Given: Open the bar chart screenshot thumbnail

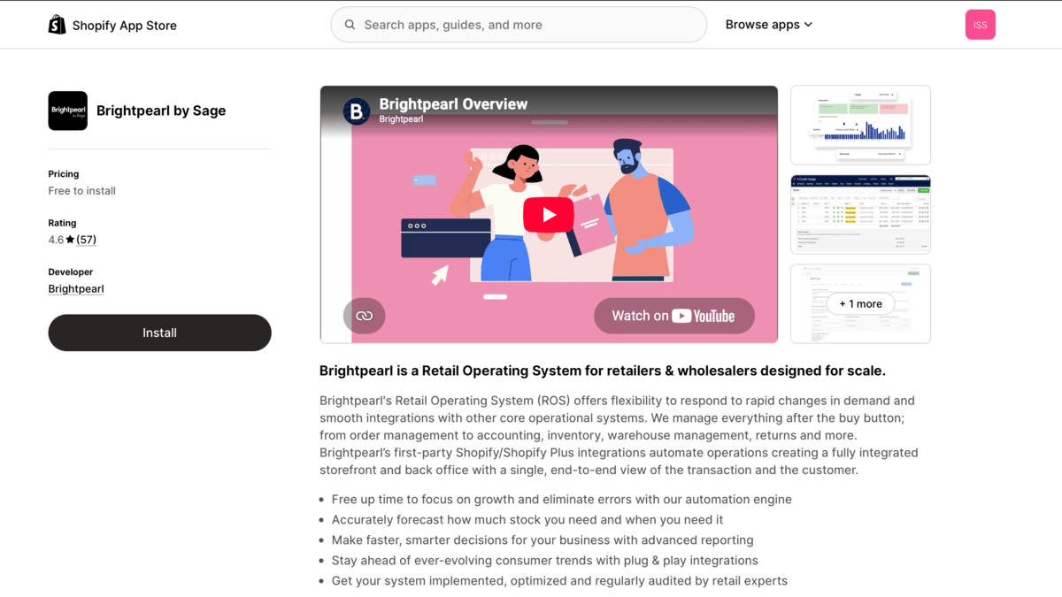Looking at the screenshot, I should tap(860, 125).
